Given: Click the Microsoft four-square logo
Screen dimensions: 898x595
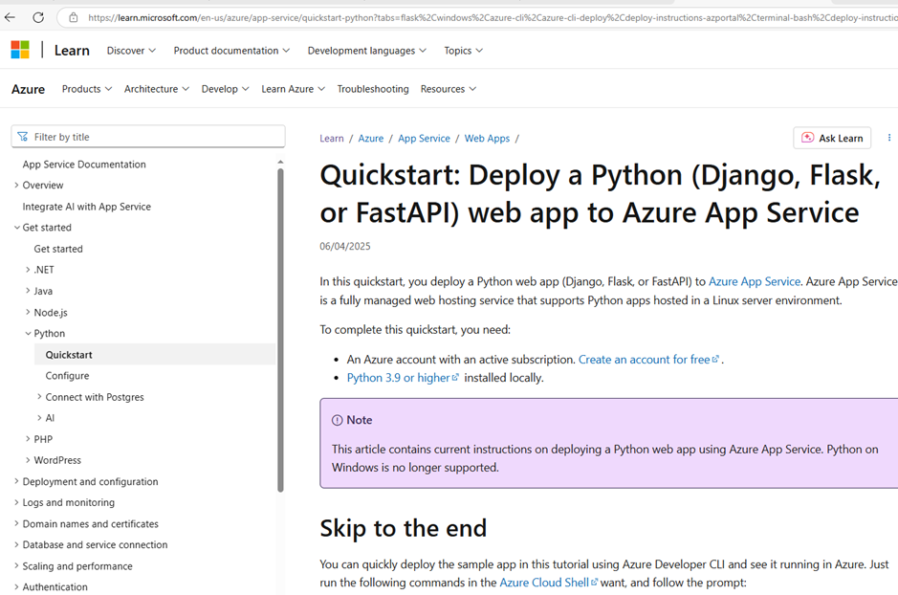Looking at the screenshot, I should (x=20, y=50).
